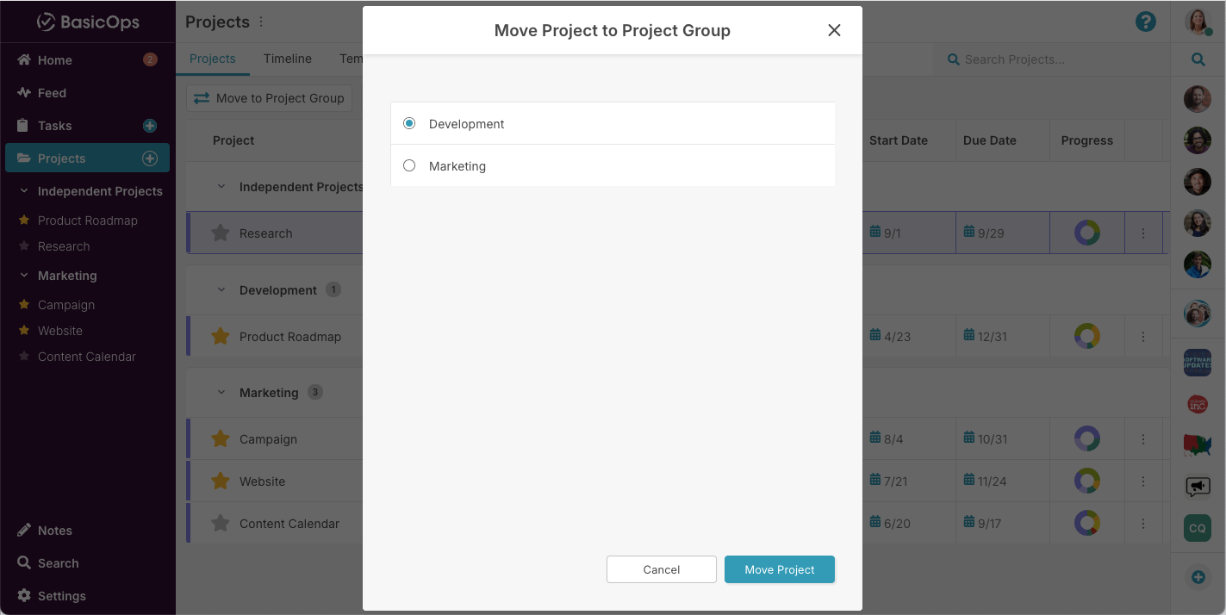Collapse Independent Projects group in table
The width and height of the screenshot is (1226, 615).
(x=221, y=187)
